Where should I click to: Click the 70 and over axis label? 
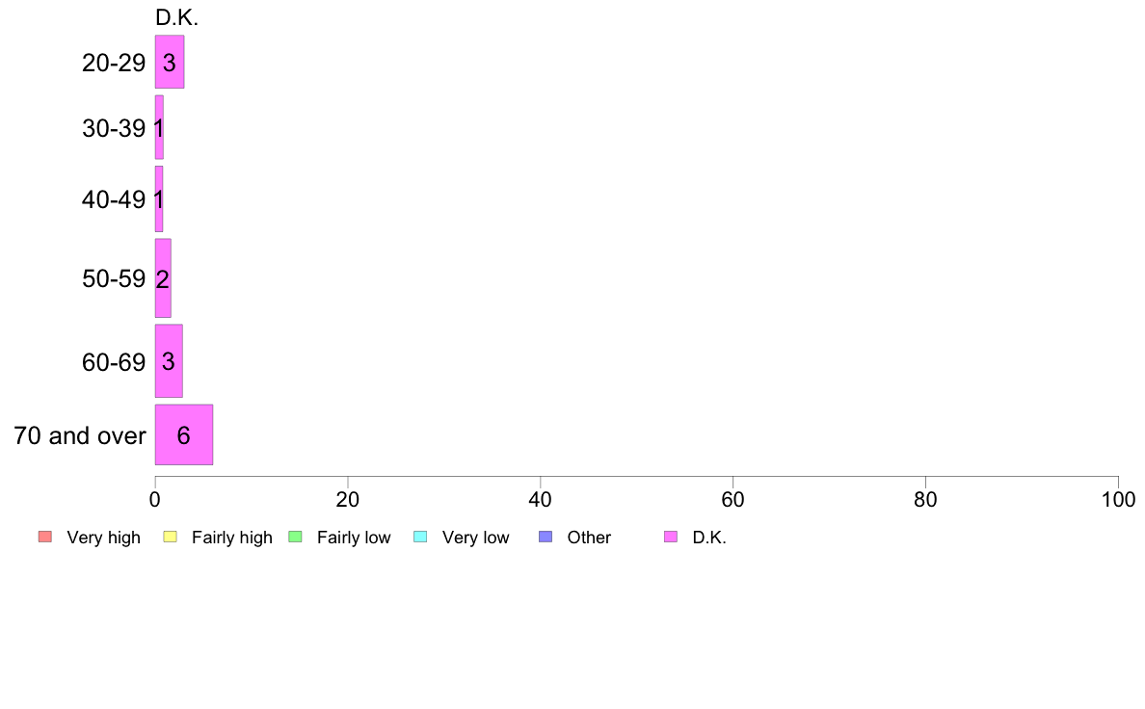80,436
